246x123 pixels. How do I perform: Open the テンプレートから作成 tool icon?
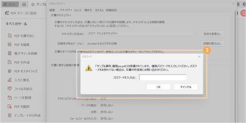point(10,115)
